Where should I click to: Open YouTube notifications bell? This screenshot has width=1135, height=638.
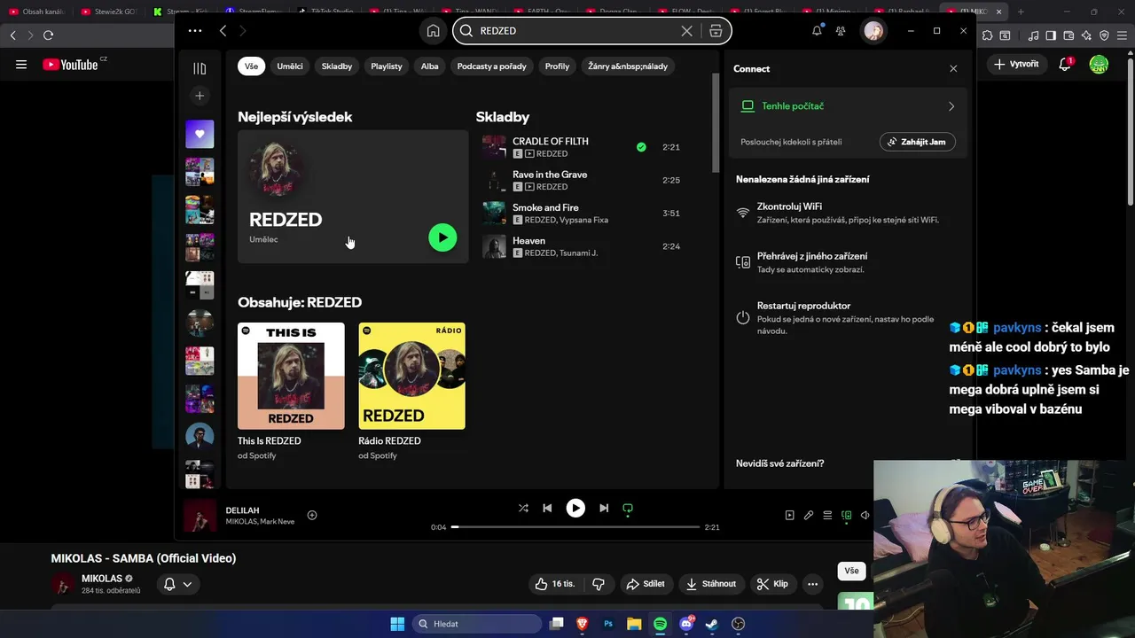[x=1066, y=64]
